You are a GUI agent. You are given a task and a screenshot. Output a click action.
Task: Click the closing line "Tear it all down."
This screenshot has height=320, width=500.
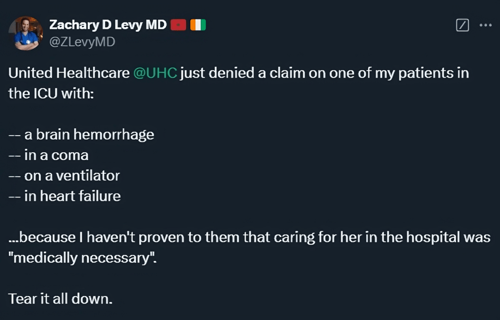(61, 298)
